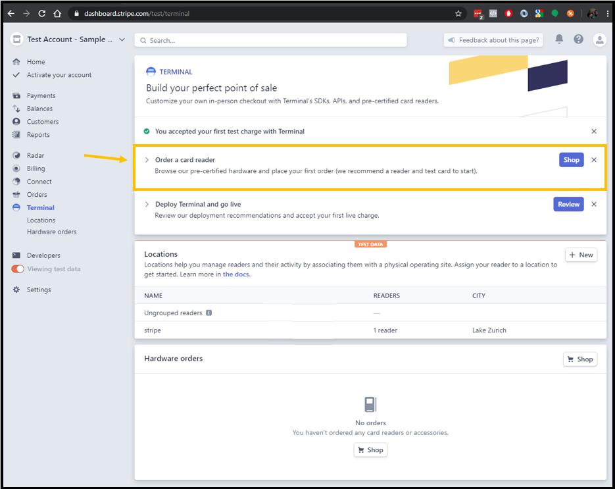Click the browser back arrow
This screenshot has width=615, height=489.
tap(11, 13)
